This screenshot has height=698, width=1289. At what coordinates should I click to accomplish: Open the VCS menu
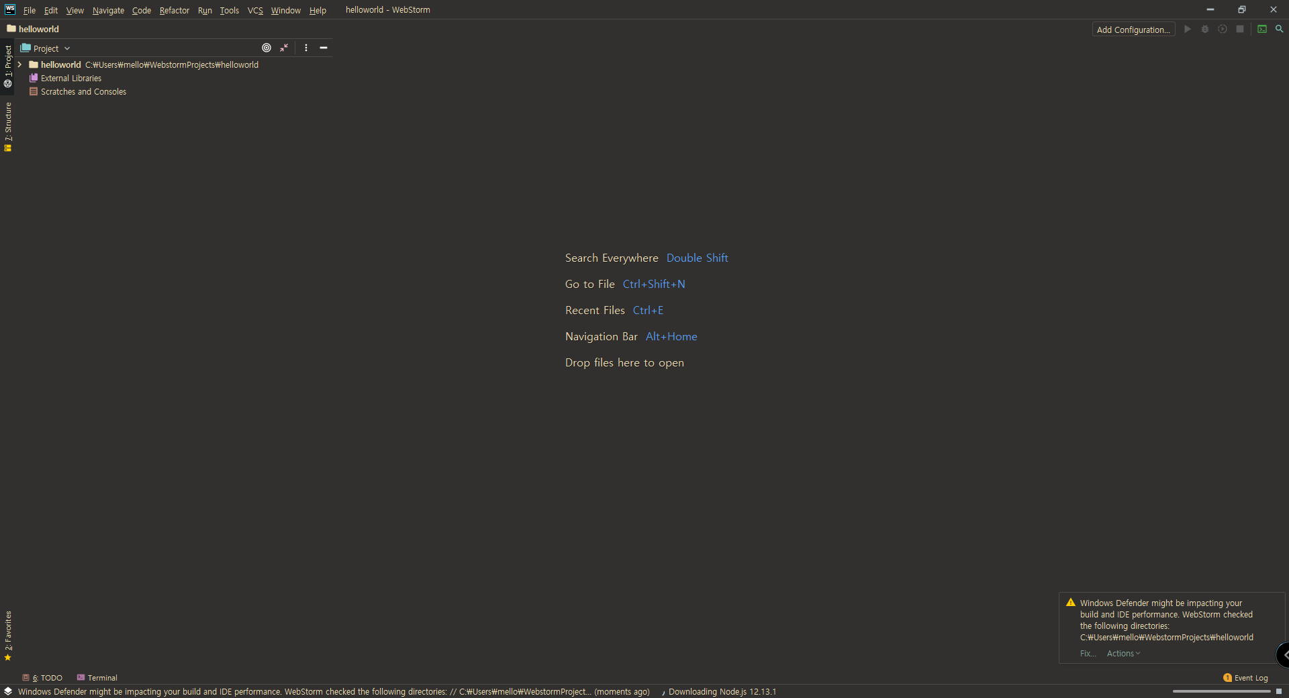point(255,10)
